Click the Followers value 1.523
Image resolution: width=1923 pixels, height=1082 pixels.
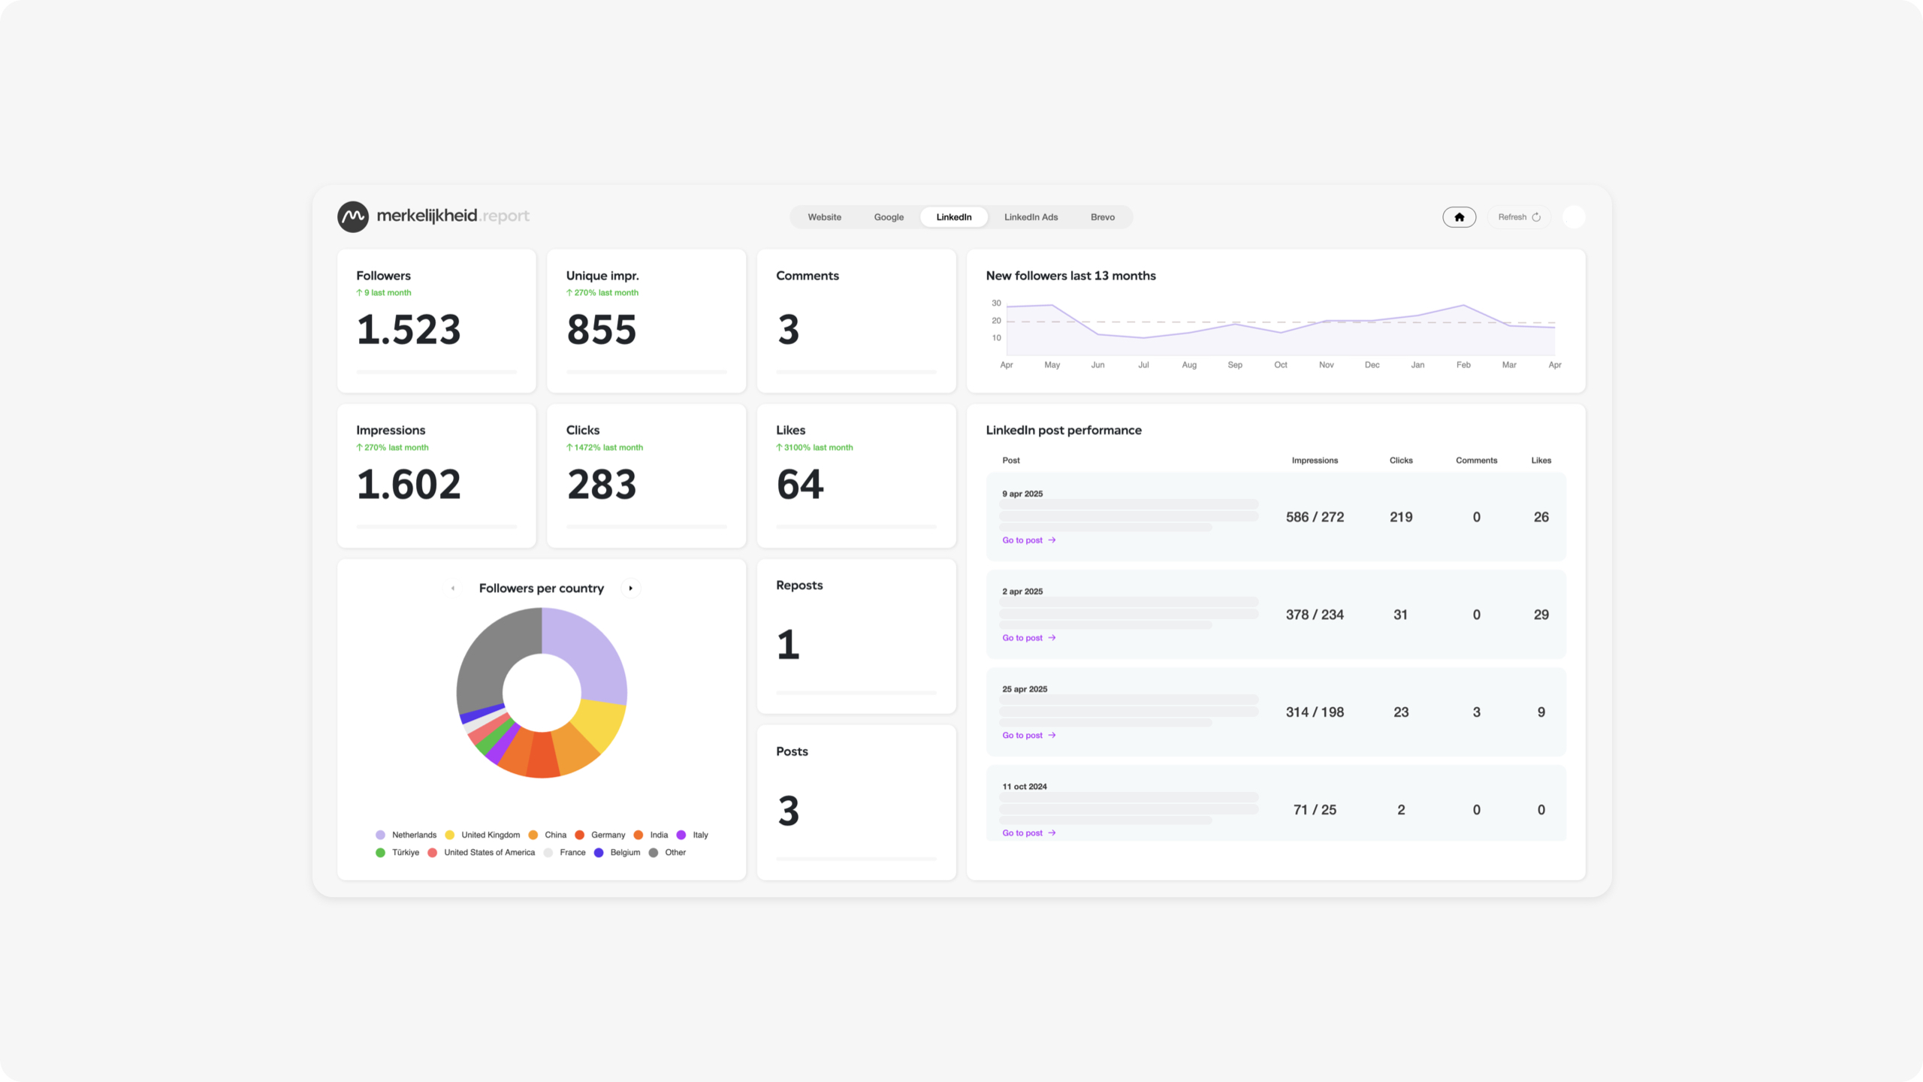tap(409, 330)
